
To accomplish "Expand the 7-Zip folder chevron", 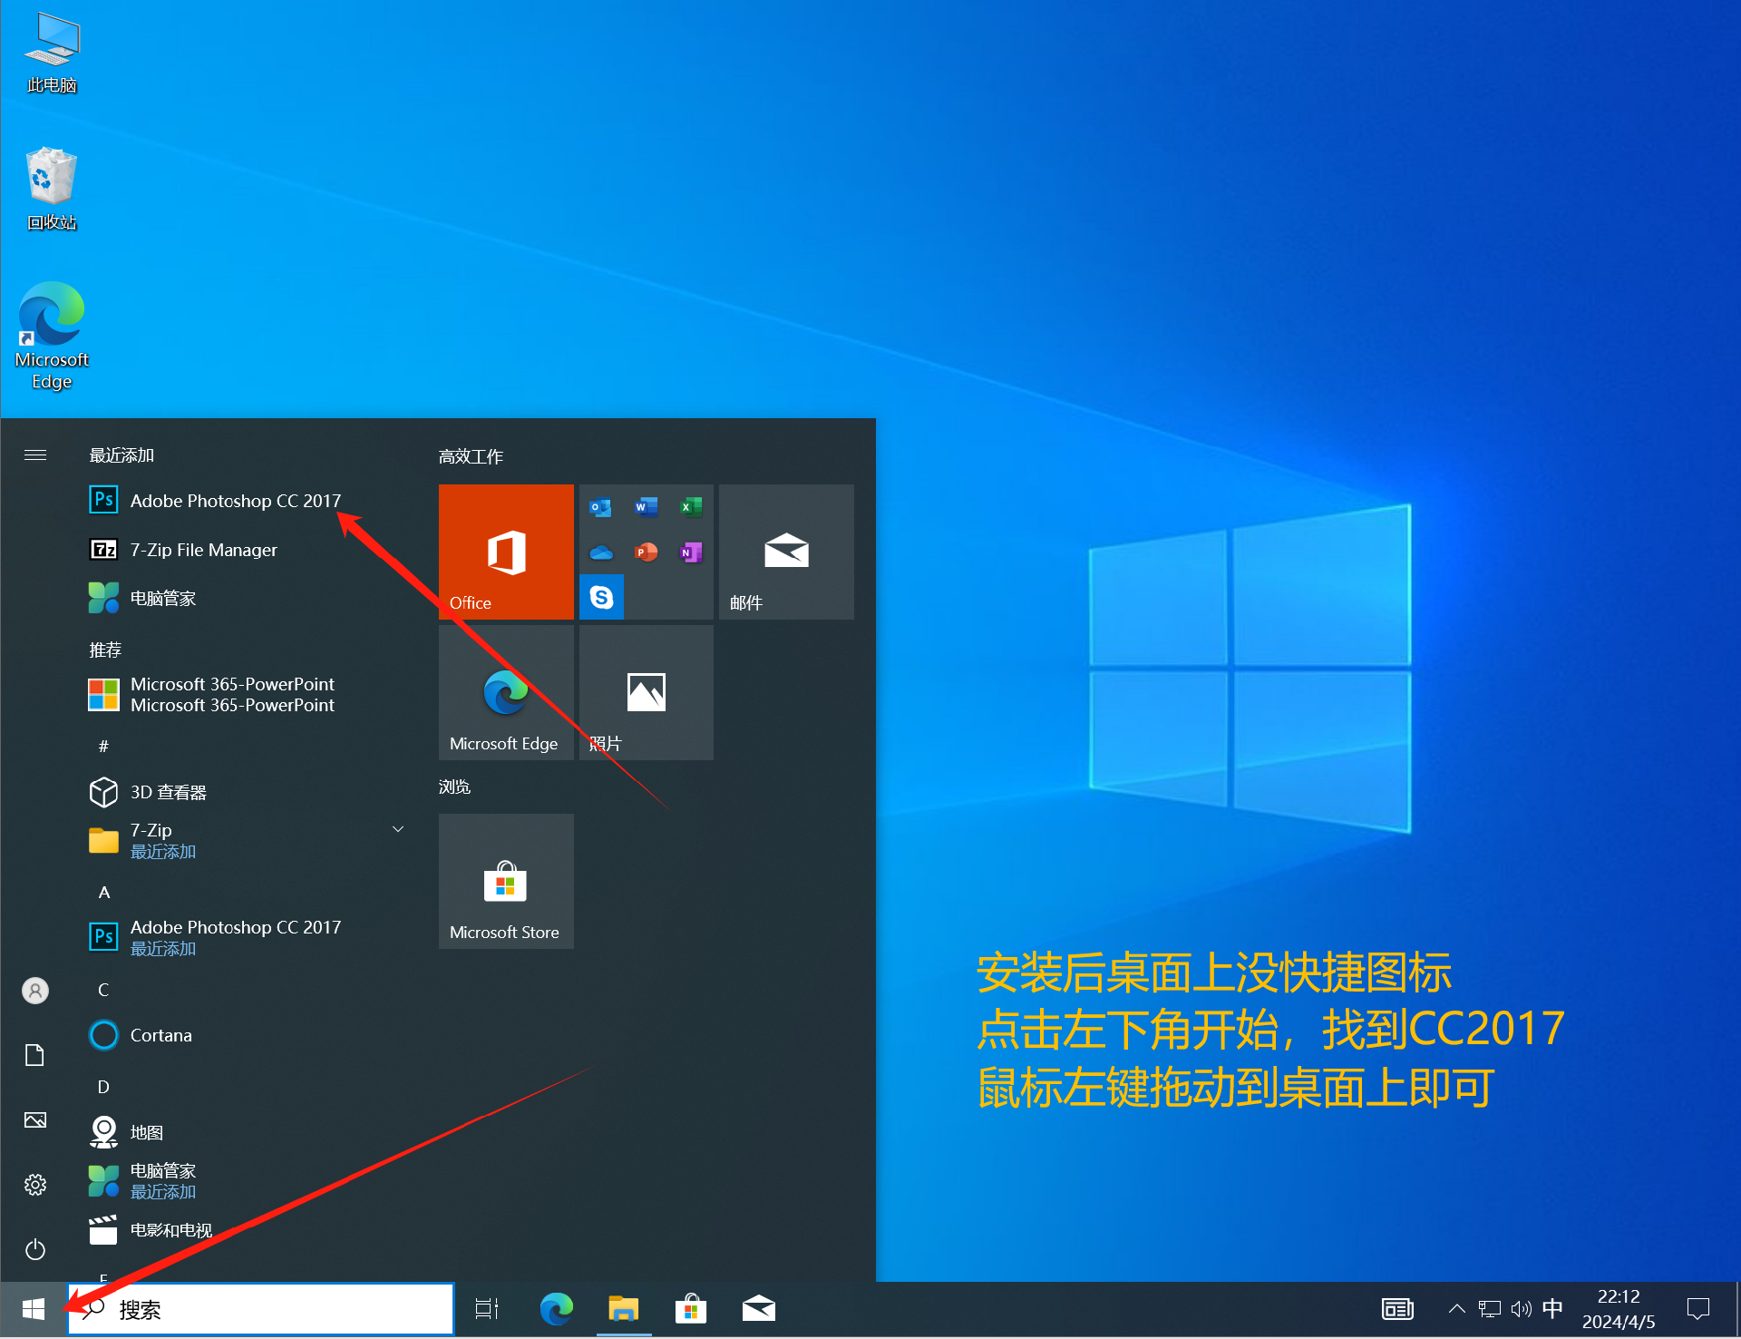I will click(x=397, y=829).
